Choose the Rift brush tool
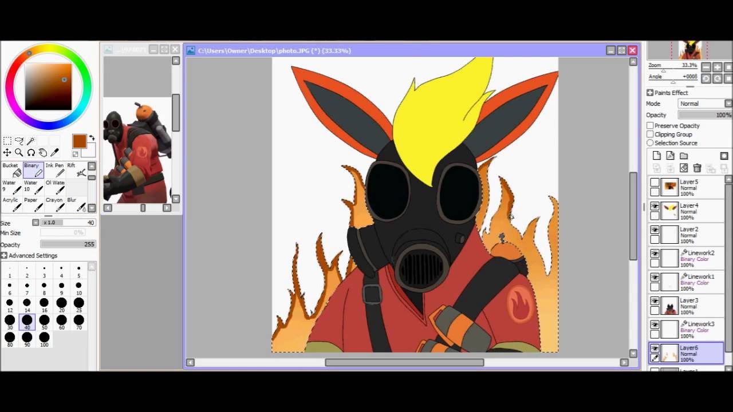The image size is (733, 412). click(x=77, y=170)
